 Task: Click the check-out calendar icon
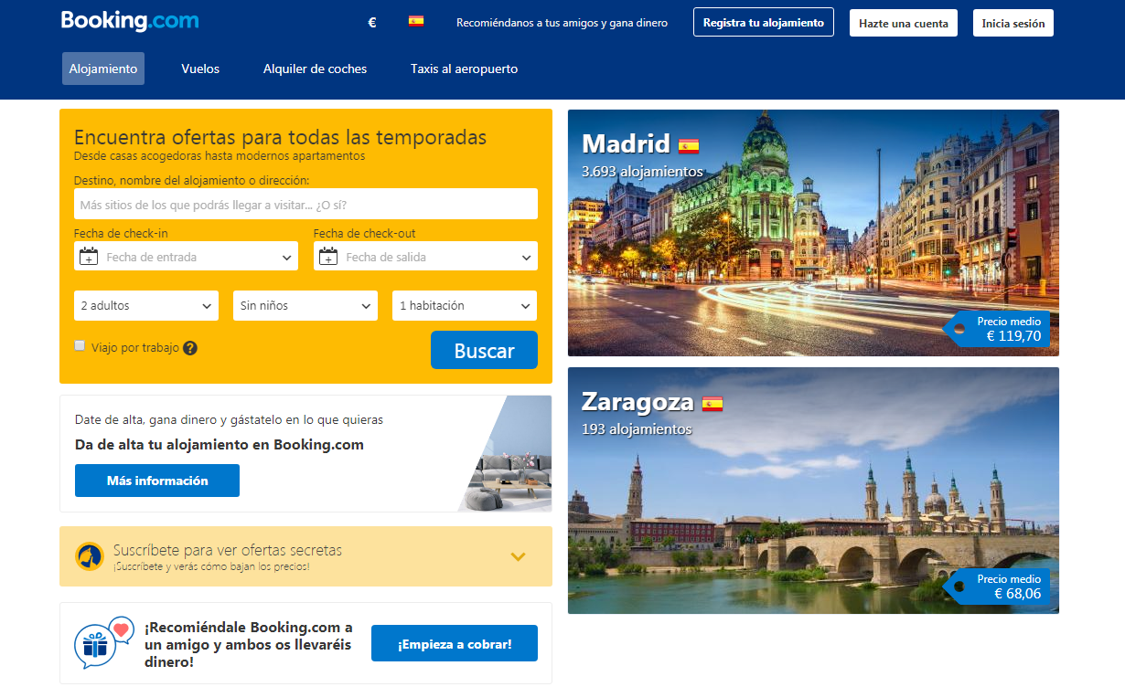[x=328, y=257]
